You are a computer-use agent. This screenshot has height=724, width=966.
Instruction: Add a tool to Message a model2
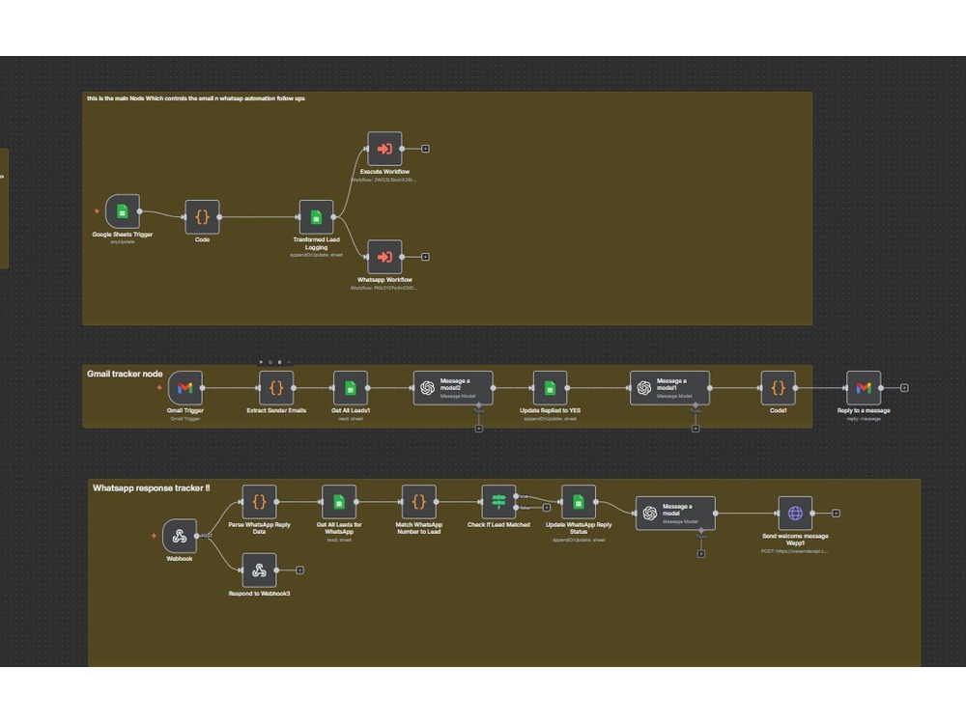coord(479,429)
